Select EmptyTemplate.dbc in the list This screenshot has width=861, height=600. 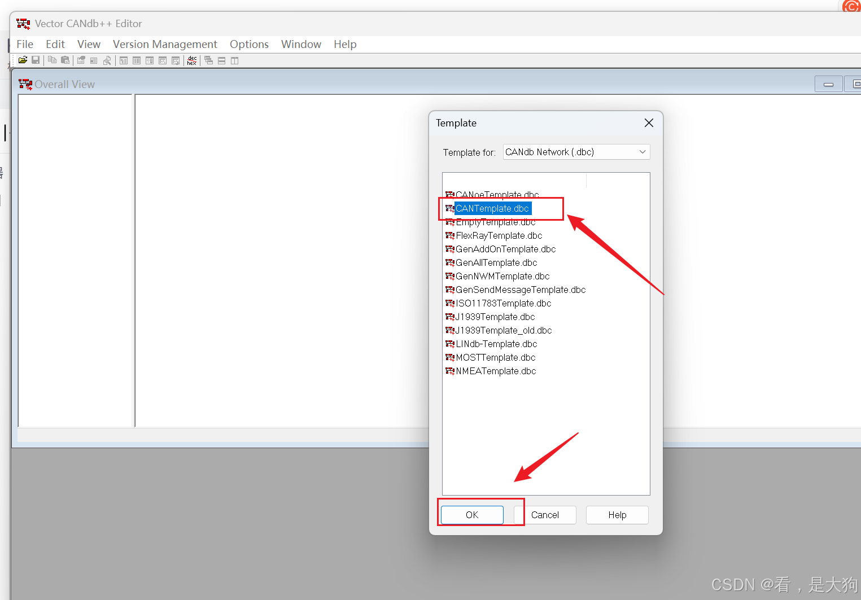[495, 222]
